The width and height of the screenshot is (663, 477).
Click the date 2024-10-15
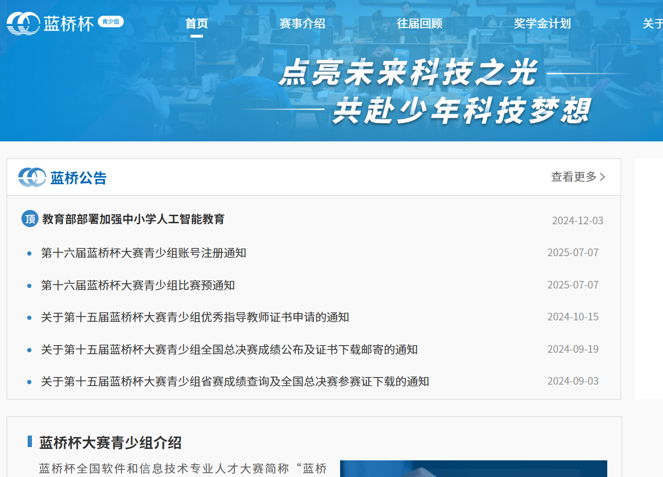pos(573,317)
